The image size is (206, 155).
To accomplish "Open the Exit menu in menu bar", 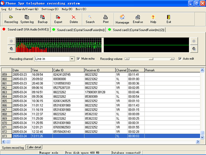I will [x=81, y=9].
